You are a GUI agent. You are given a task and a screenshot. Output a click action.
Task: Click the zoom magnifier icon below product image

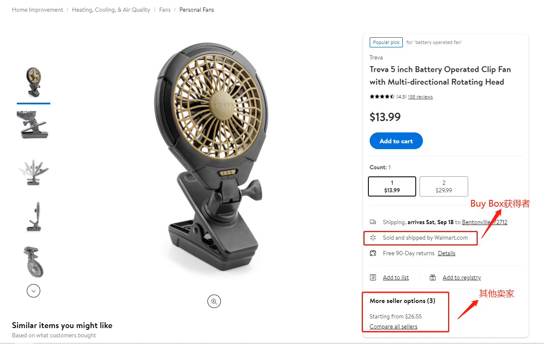point(214,301)
